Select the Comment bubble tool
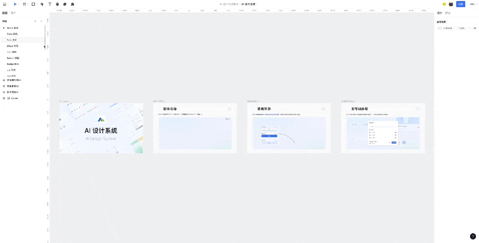 65,4
